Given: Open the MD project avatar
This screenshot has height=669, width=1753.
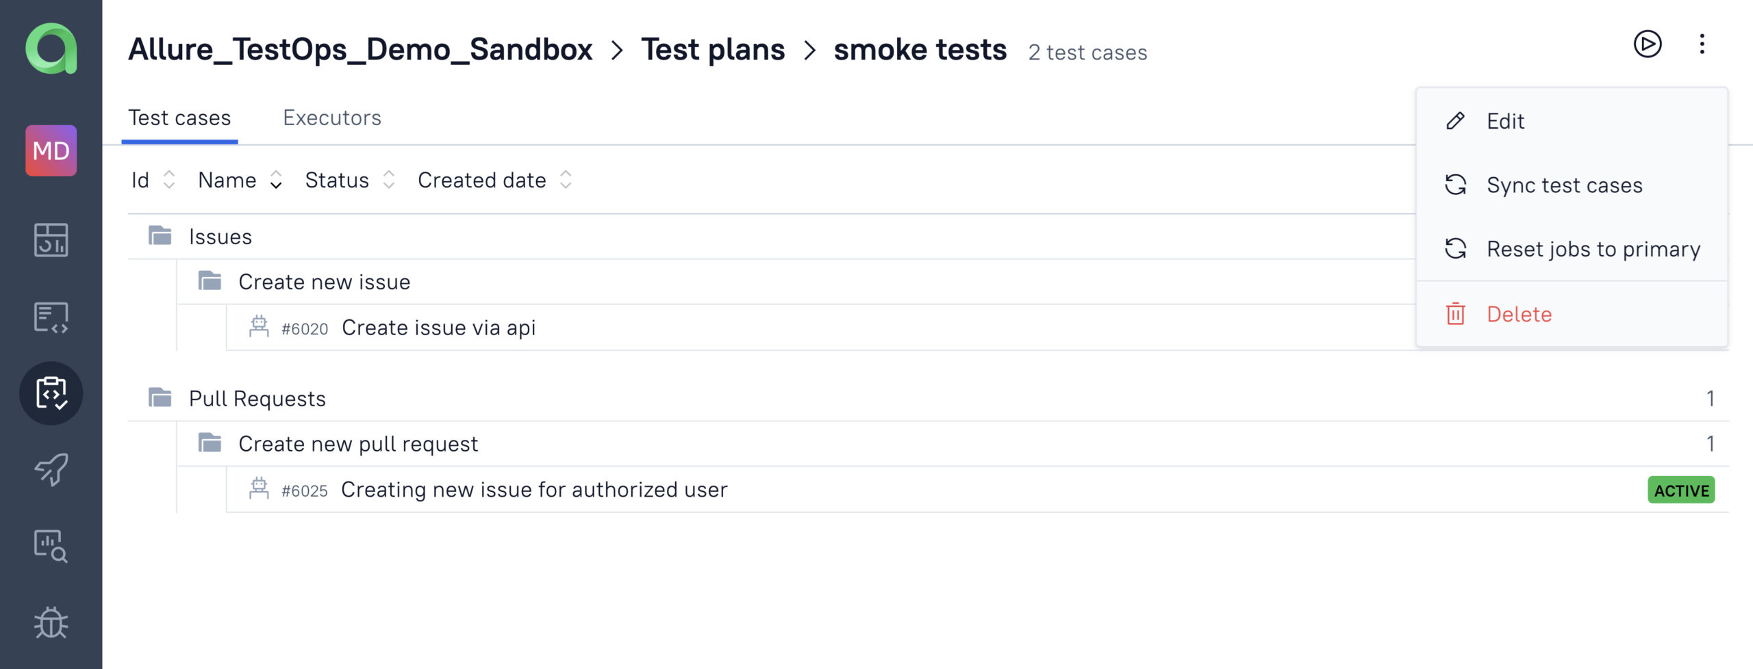Looking at the screenshot, I should [x=51, y=150].
